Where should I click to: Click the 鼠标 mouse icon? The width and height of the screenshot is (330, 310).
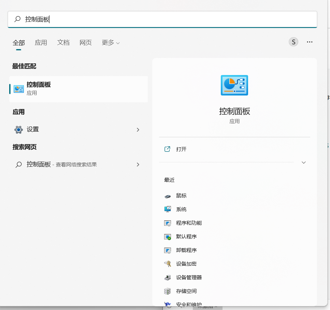click(x=168, y=196)
